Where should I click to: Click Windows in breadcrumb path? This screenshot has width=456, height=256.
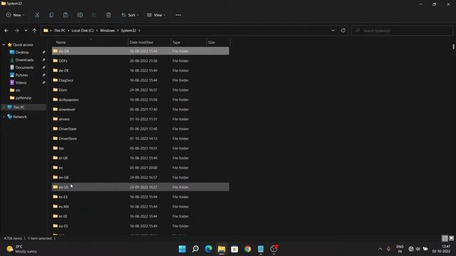(x=108, y=31)
